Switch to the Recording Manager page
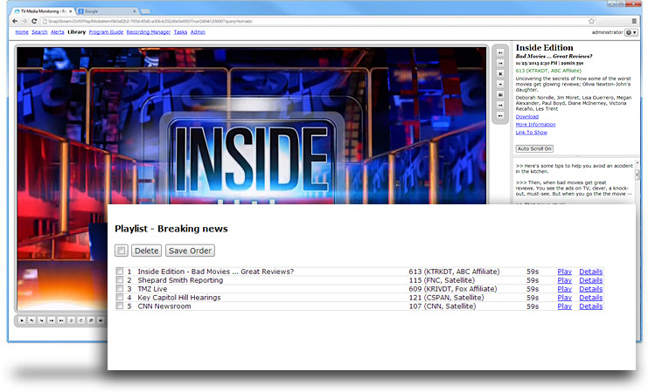The image size is (648, 392). 148,32
